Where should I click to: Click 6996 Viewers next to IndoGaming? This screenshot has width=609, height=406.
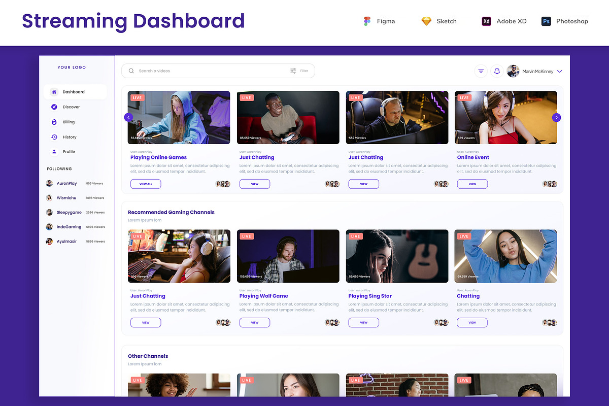95,227
